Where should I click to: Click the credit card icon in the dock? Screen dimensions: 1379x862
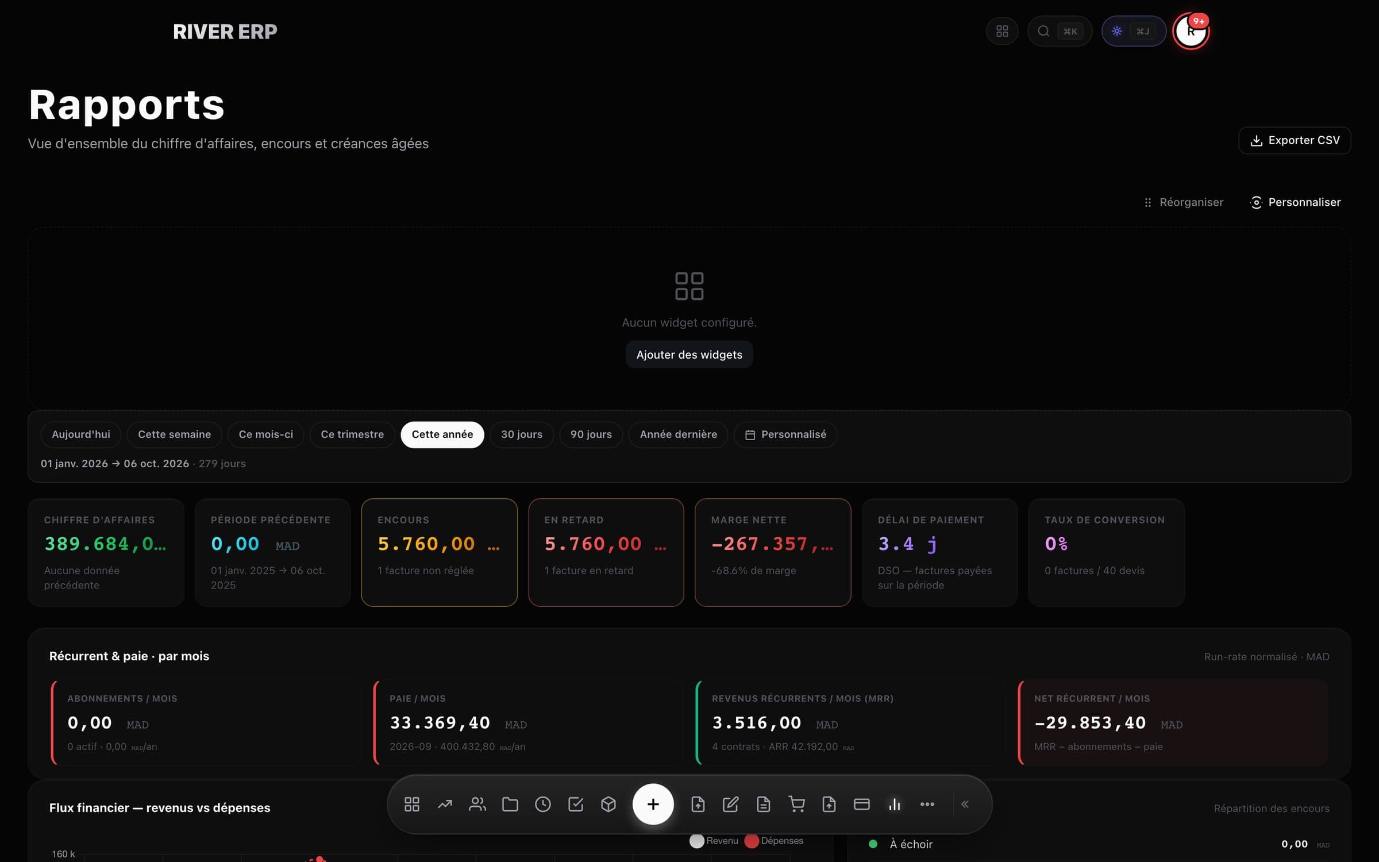pyautogui.click(x=862, y=804)
